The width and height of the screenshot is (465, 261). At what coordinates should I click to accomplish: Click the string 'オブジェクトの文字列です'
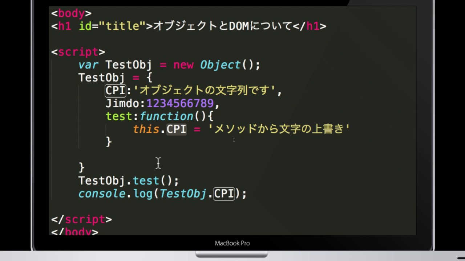(x=205, y=91)
